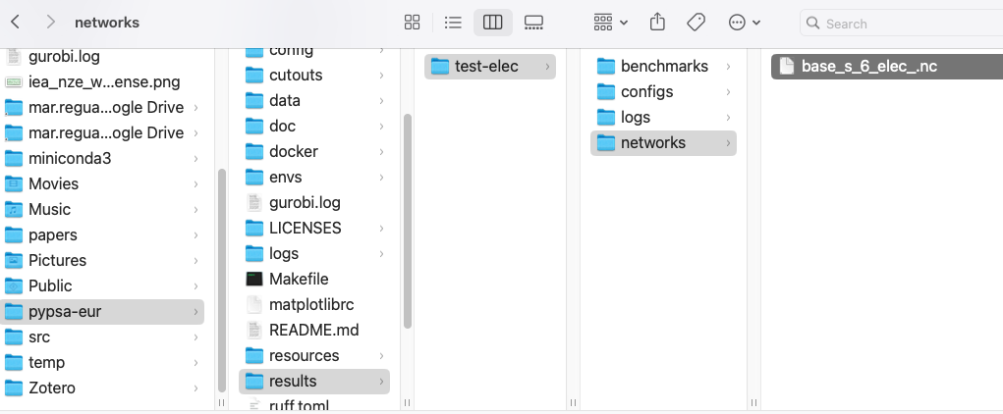This screenshot has height=414, width=1003.
Task: Open the More actions ellipsis menu
Action: point(745,23)
